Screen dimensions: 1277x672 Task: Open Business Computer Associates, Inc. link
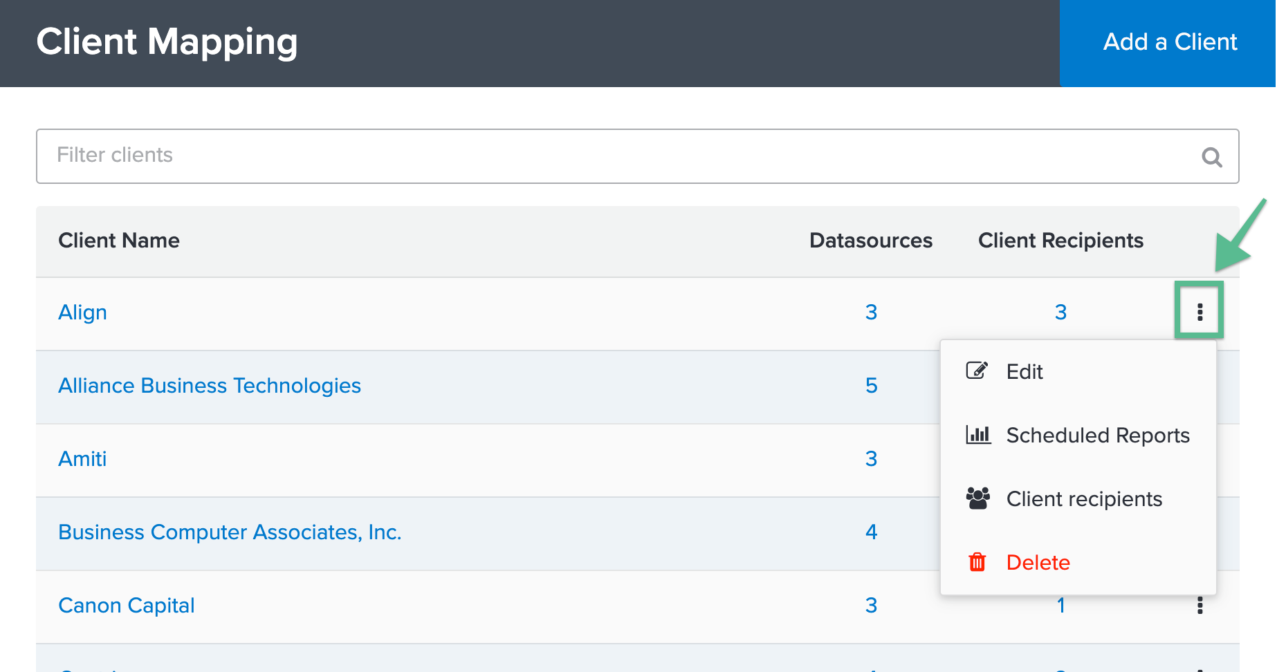click(230, 532)
